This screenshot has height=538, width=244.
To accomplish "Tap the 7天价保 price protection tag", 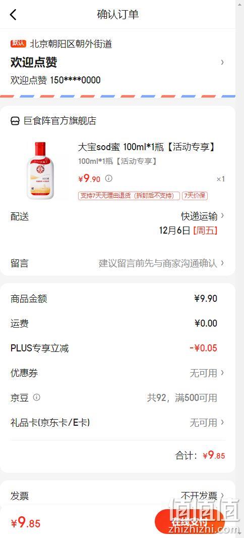I will 195,196.
